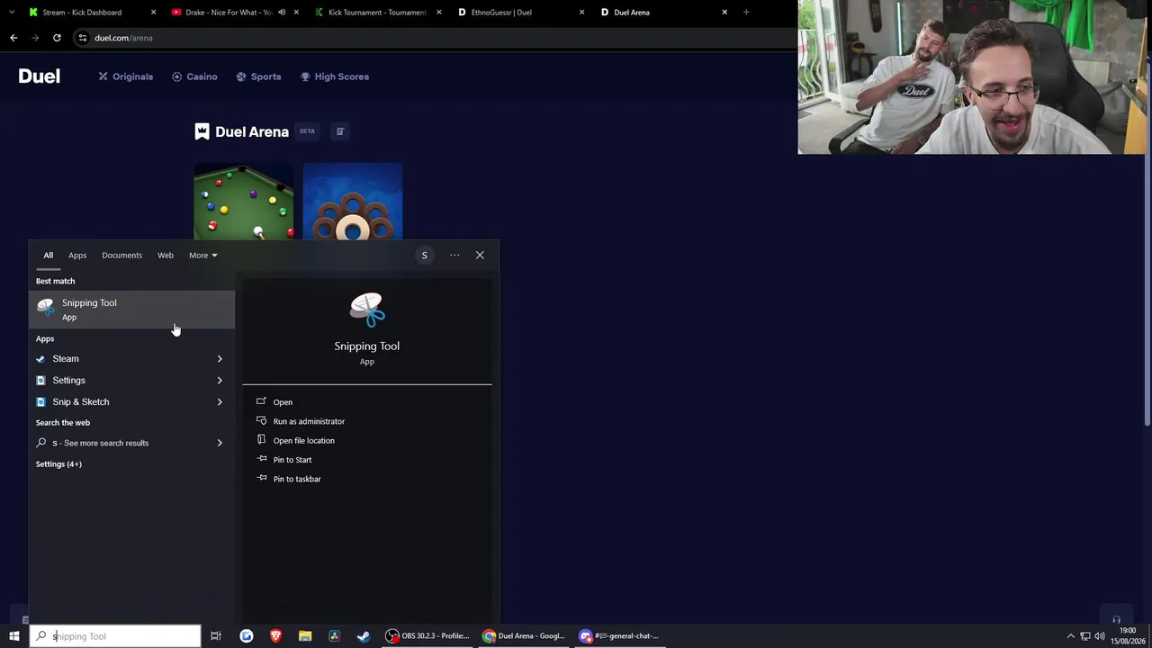Open Task View on taskbar
Screen dimensions: 1152x648
click(216, 636)
